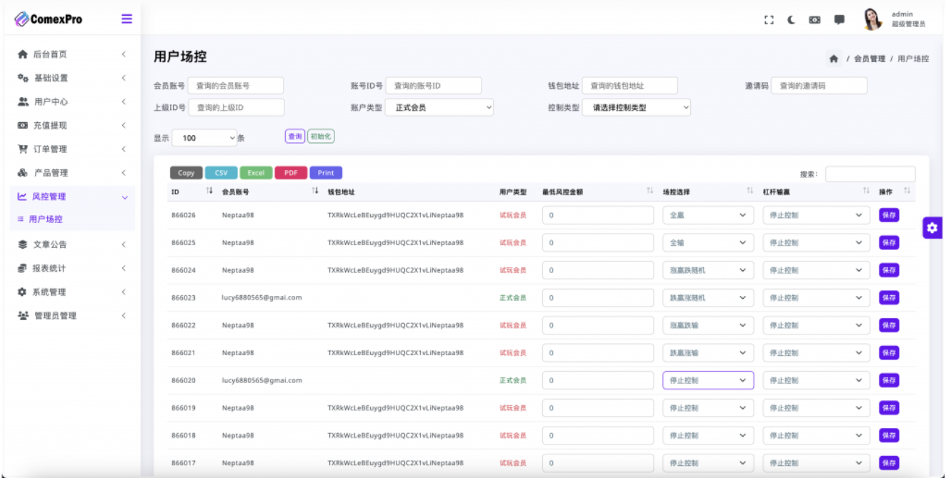Viewport: 946px width, 481px height.
Task: Switch to dark mode with the moon icon
Action: (792, 20)
